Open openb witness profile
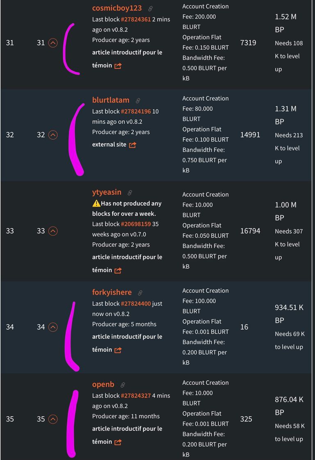 (x=103, y=384)
